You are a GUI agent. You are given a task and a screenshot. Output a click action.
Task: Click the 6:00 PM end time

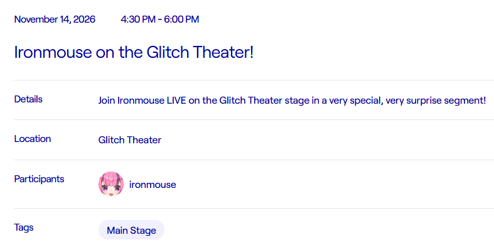pyautogui.click(x=181, y=19)
